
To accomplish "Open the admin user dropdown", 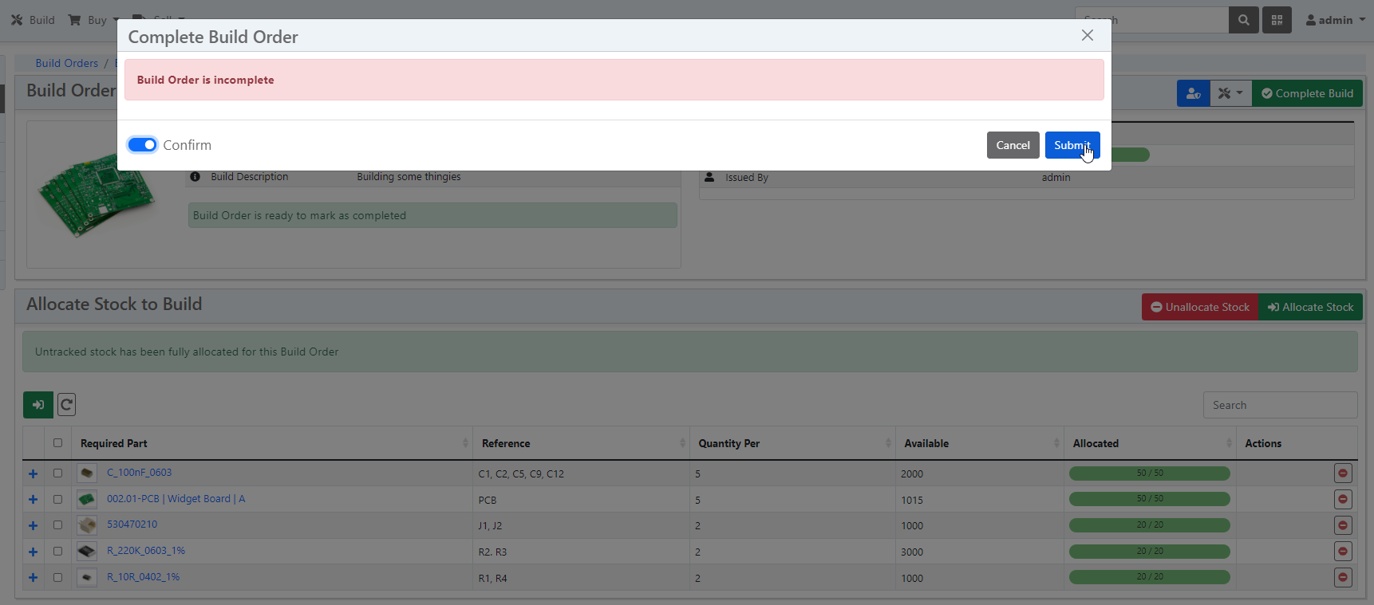I will point(1335,20).
